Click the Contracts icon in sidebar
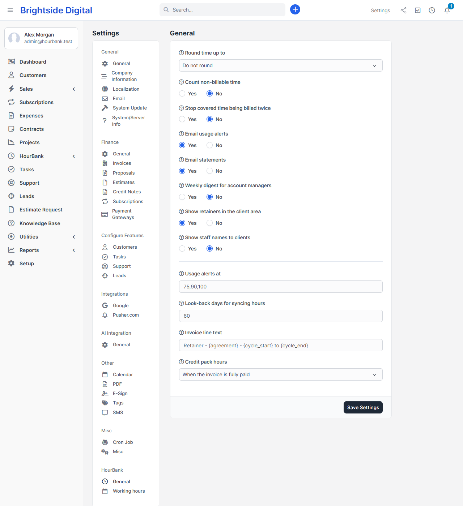The height and width of the screenshot is (506, 463). pyautogui.click(x=12, y=129)
